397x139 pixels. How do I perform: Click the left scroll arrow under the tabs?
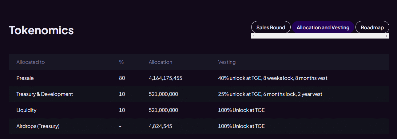(x=253, y=36)
